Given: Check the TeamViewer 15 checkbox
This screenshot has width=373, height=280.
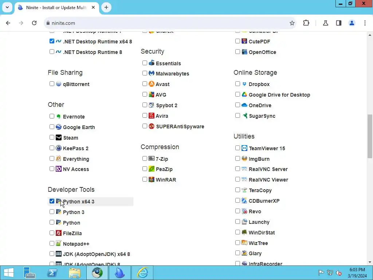Looking at the screenshot, I should point(237,148).
